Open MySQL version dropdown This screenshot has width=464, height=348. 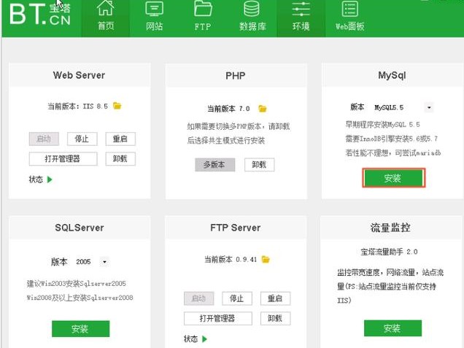pyautogui.click(x=429, y=107)
